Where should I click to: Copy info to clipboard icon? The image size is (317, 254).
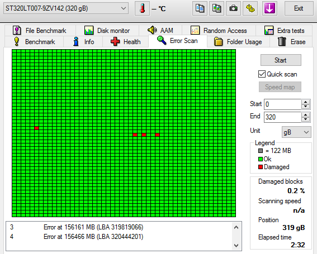[200, 8]
